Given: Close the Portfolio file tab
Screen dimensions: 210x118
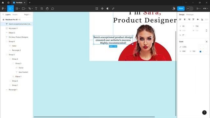Looking at the screenshot, I should [25, 3].
